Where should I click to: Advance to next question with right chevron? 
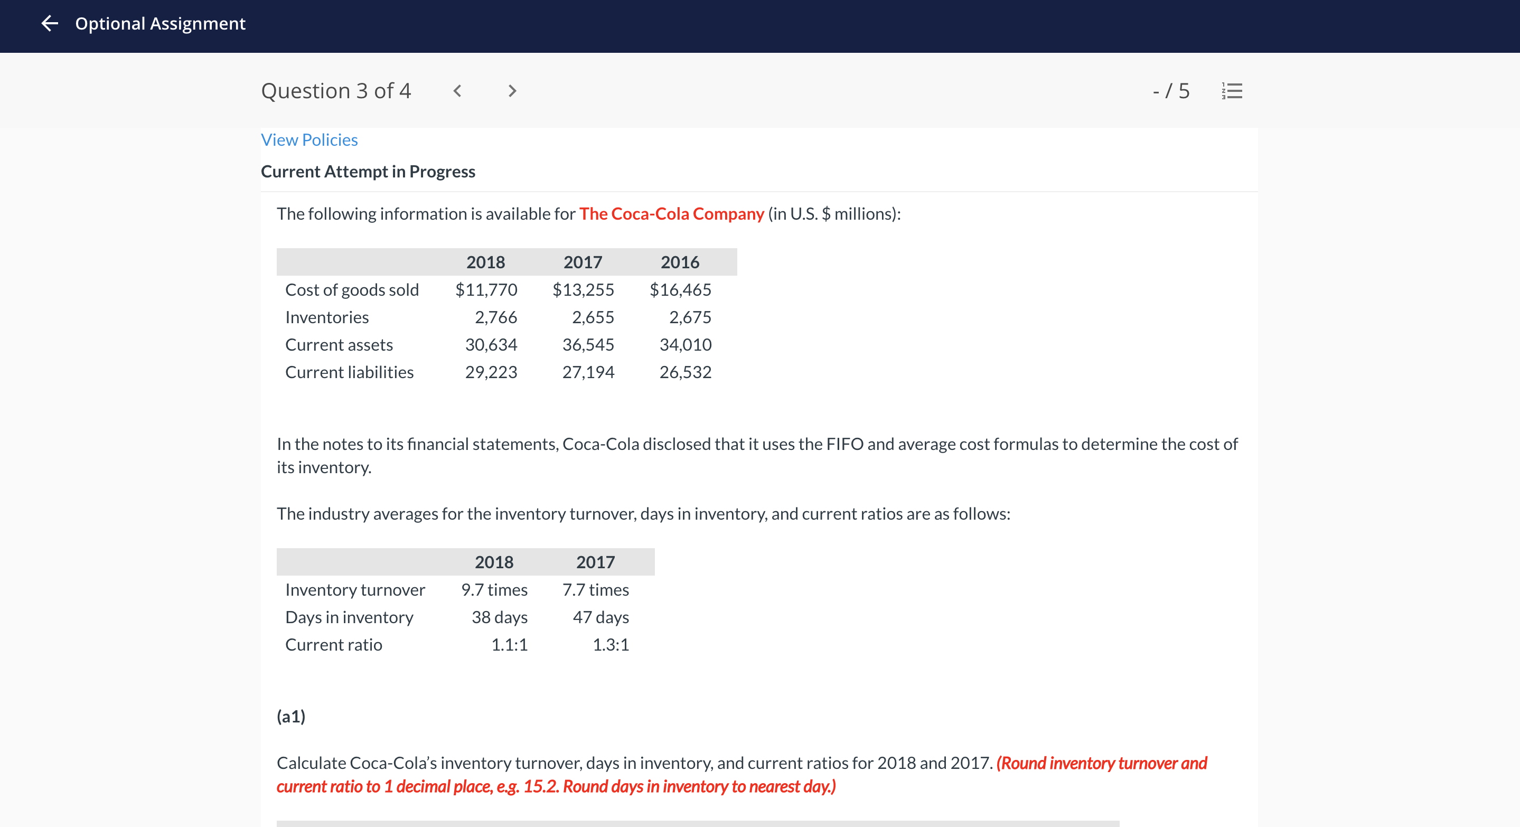(x=512, y=91)
